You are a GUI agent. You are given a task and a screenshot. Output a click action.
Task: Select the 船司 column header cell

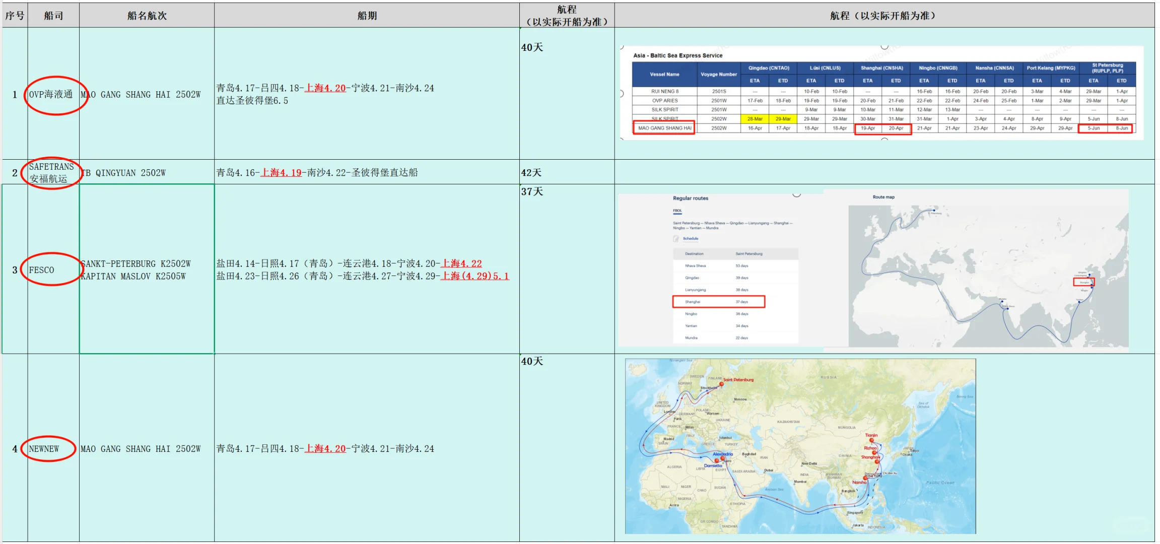[x=53, y=16]
